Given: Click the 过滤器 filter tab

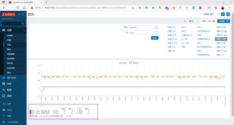Looking at the screenshot, I should click(224, 21).
